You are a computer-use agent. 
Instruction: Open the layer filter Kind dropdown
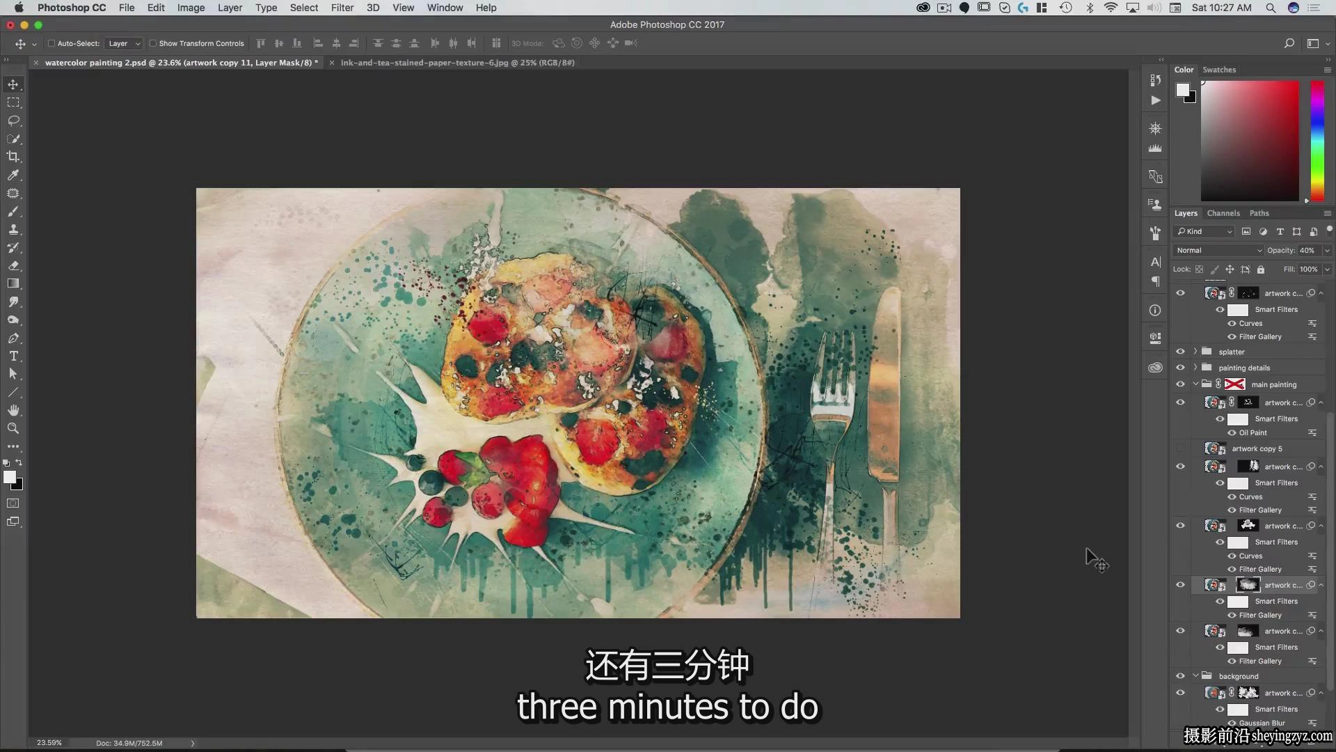pyautogui.click(x=1204, y=232)
